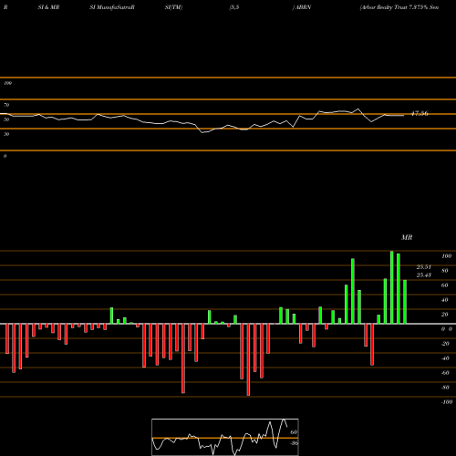Click the SI MunafaSutraR header text
Image resolution: width=456 pixels, height=456 pixels.
[112, 7]
